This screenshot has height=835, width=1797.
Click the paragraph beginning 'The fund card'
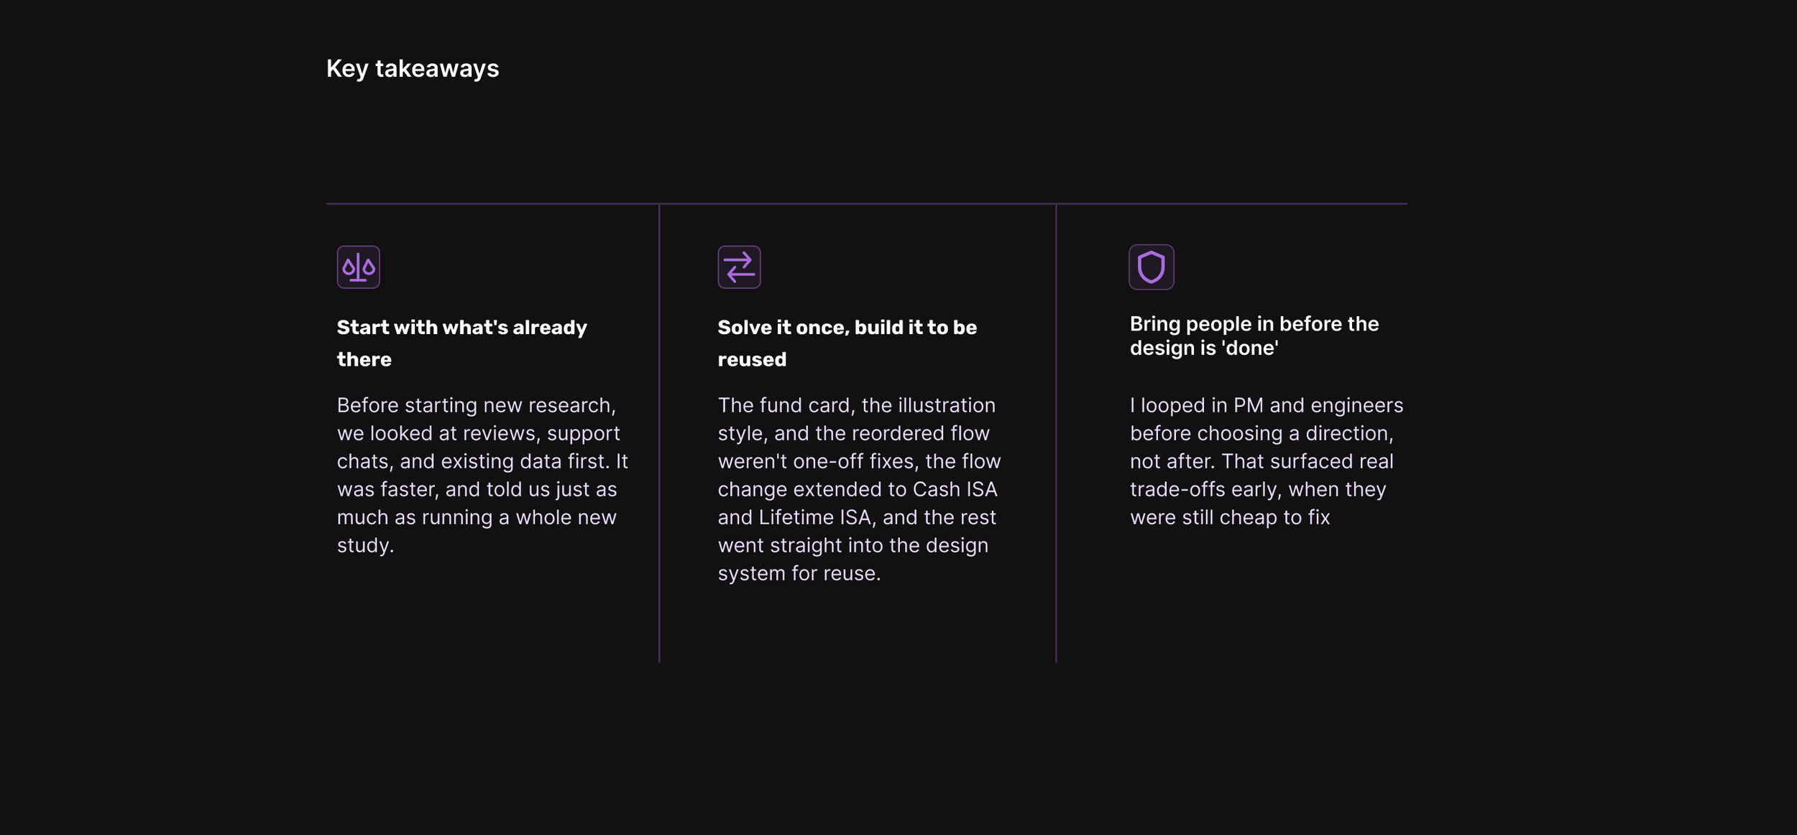point(860,489)
